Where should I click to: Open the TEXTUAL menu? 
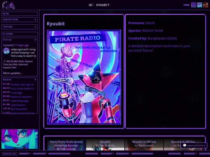pos(19,27)
